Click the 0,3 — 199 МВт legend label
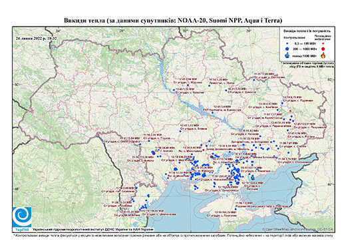Screen dimensions: 346x245 click(305, 43)
